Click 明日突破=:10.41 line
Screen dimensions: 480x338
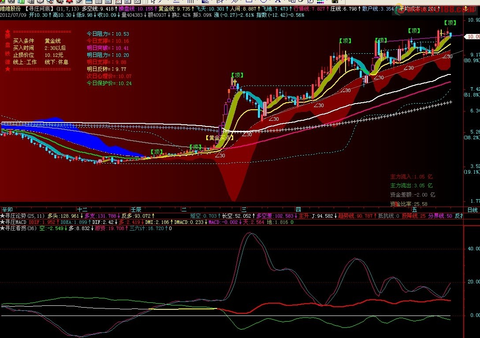coord(108,48)
